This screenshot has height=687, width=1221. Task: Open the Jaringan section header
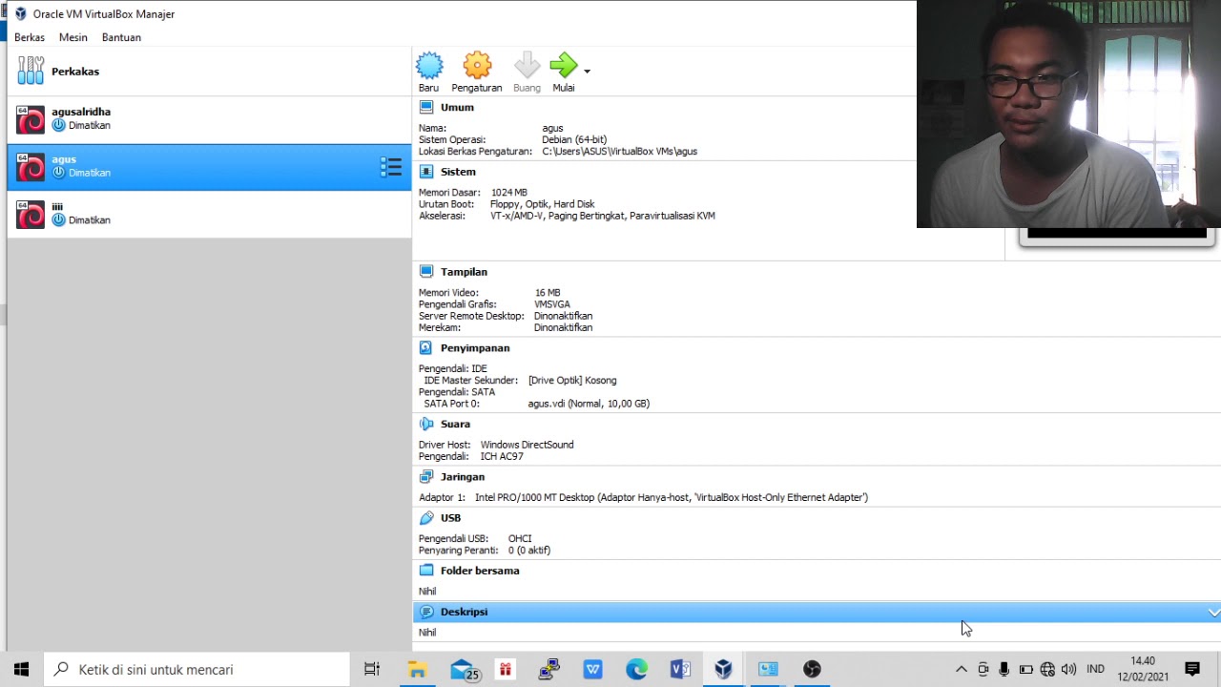coord(463,477)
